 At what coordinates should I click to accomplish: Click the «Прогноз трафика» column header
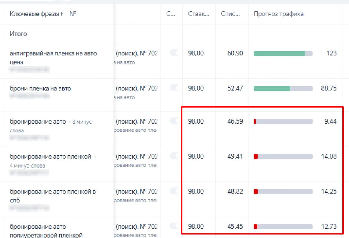click(x=279, y=14)
